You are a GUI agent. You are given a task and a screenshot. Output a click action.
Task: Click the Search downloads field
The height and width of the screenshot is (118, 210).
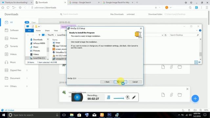(x=70, y=14)
